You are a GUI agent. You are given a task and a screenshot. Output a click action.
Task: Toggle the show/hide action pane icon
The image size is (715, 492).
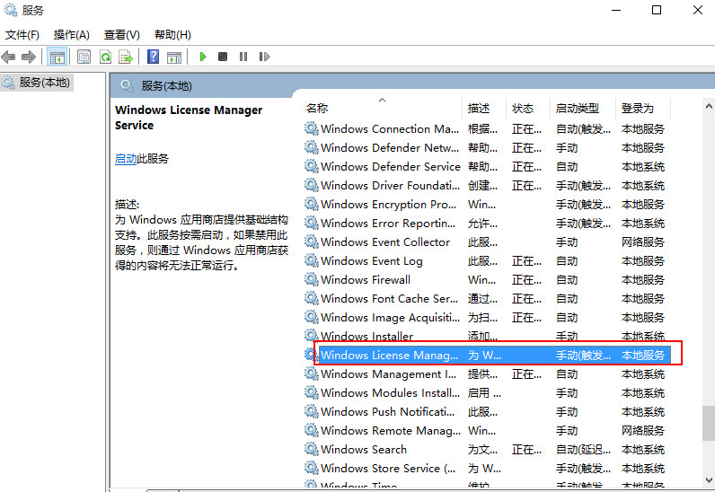[x=174, y=57]
